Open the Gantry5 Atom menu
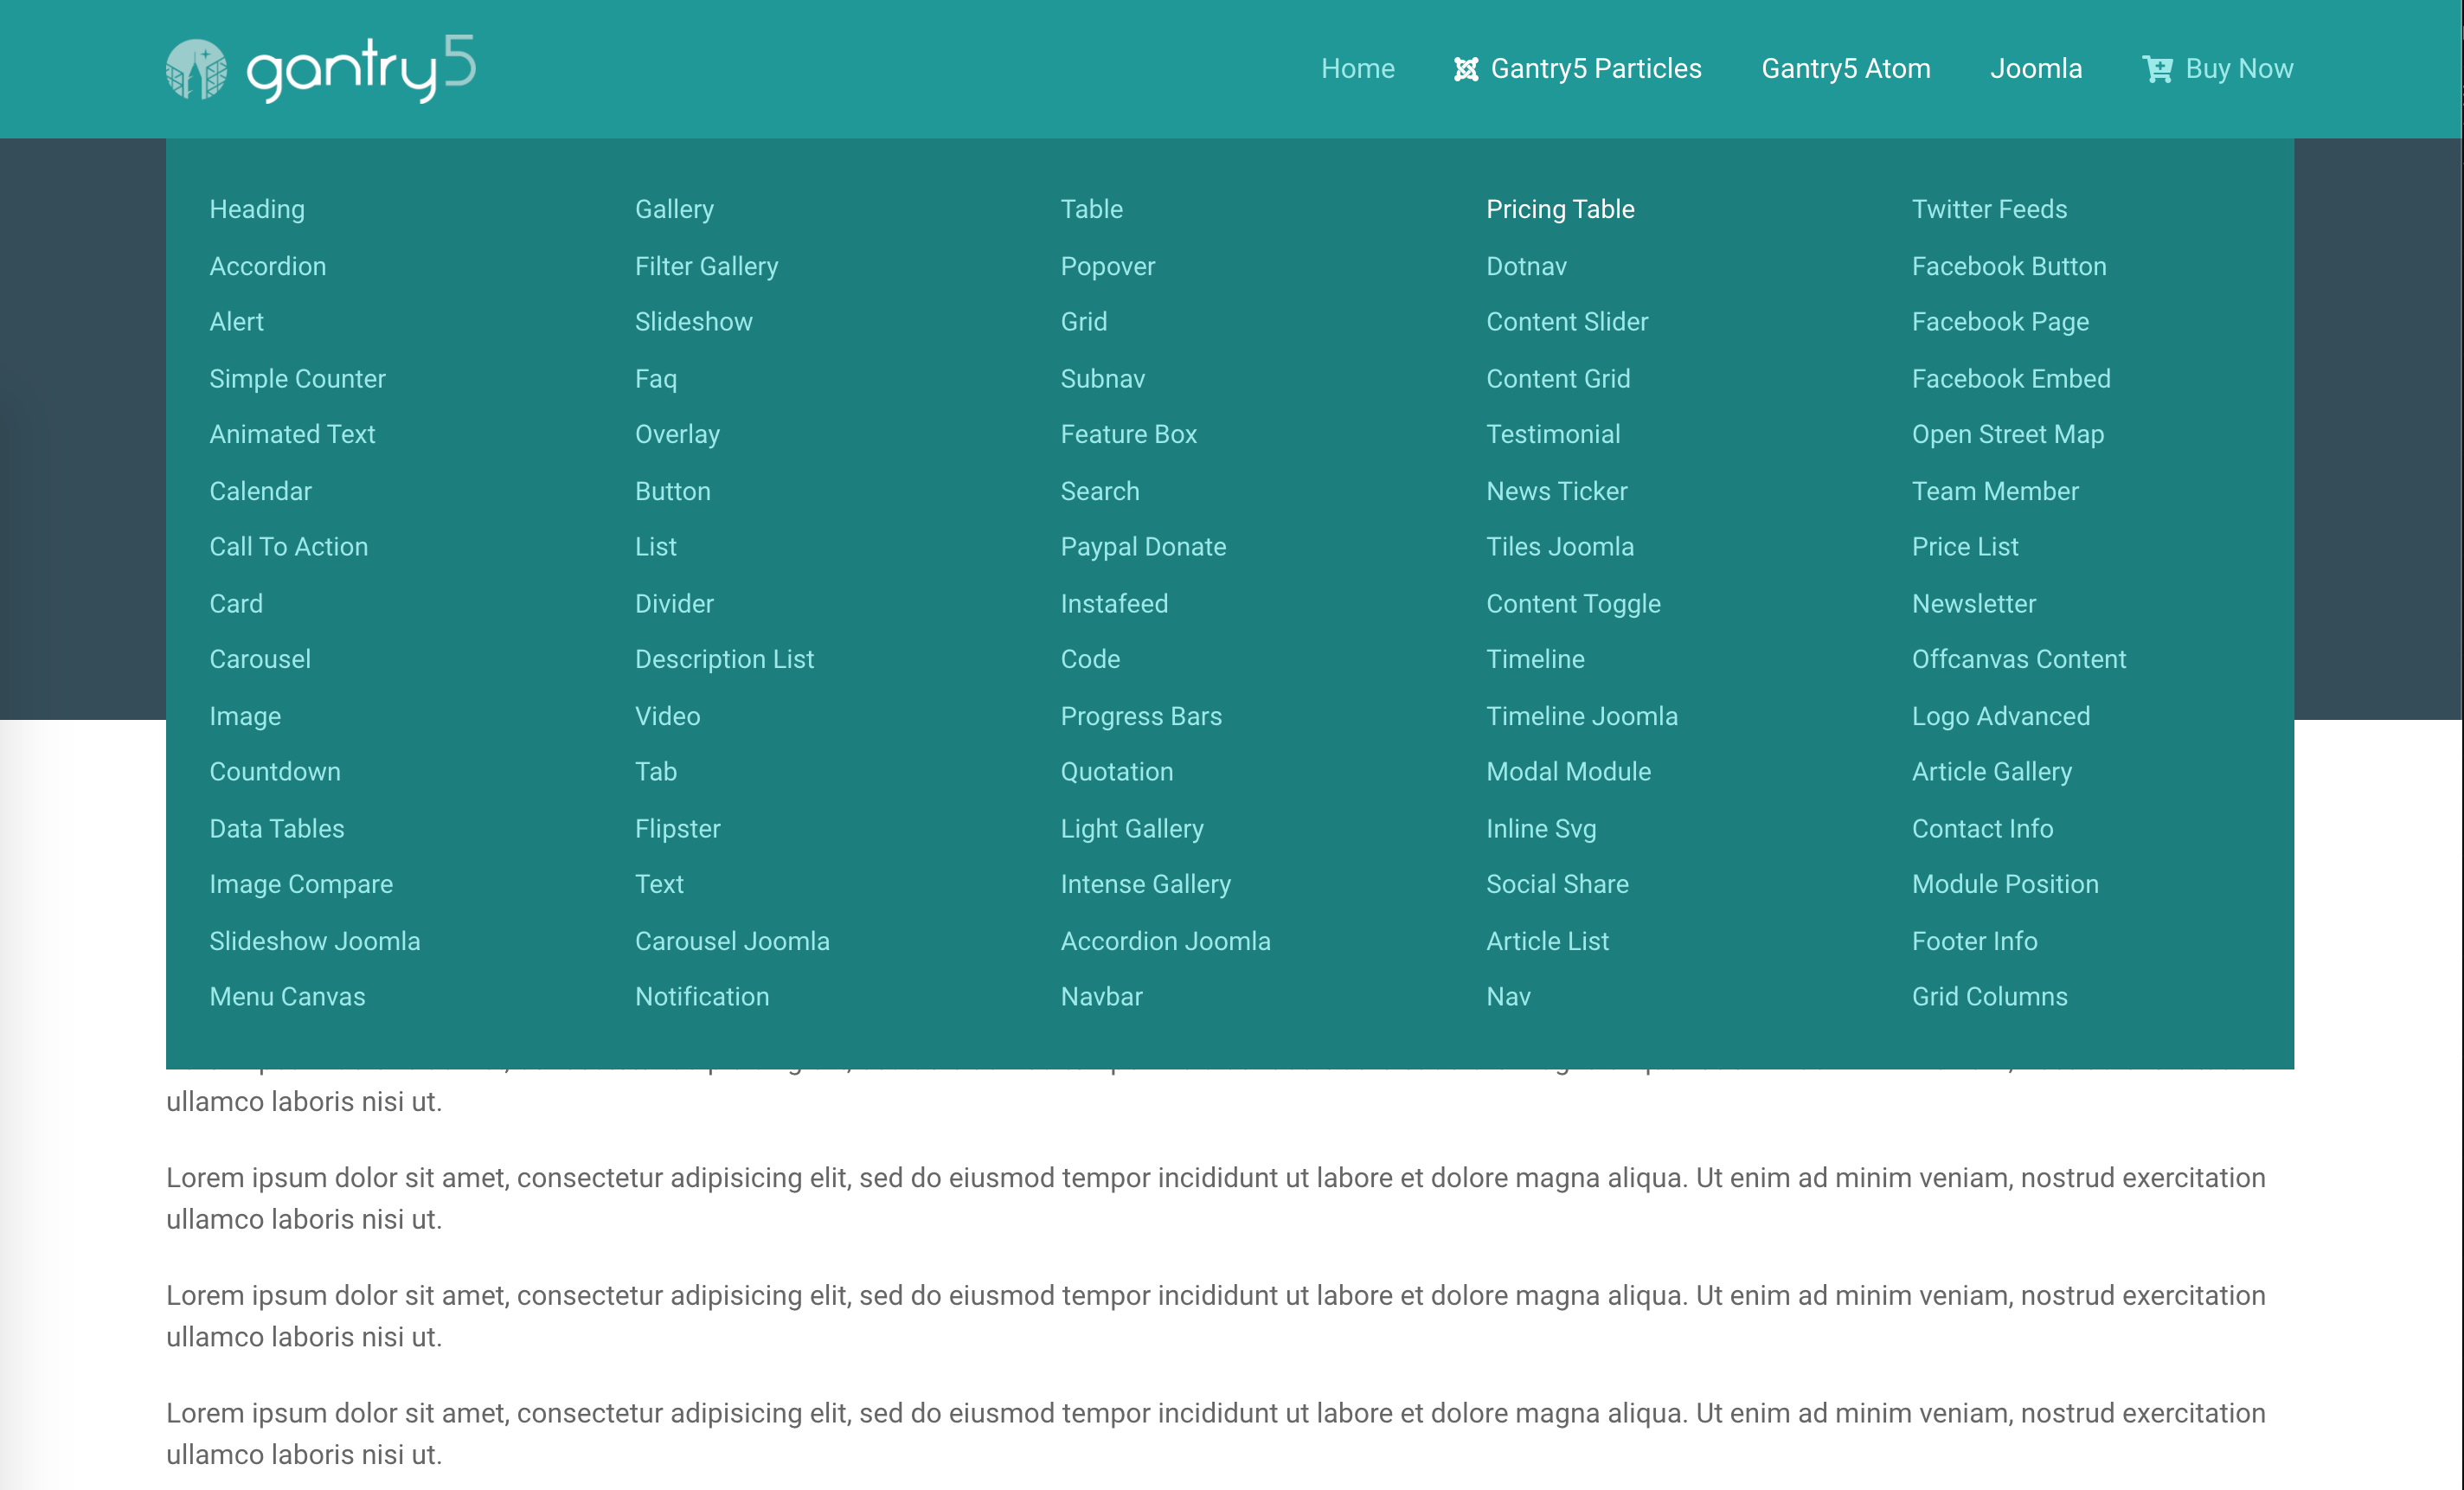Screen dimensions: 2464x1490 [x=1845, y=69]
